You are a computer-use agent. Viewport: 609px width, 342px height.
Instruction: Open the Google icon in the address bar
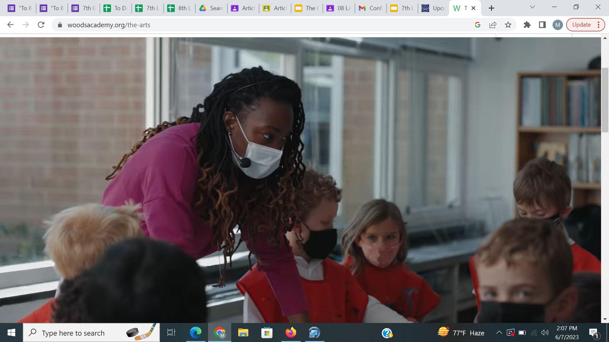tap(478, 25)
